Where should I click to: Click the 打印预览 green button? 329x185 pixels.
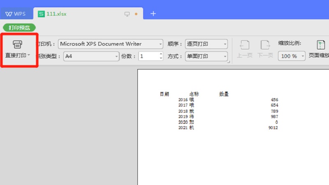tap(19, 28)
